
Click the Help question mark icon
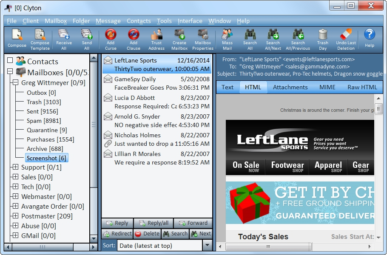(370, 34)
